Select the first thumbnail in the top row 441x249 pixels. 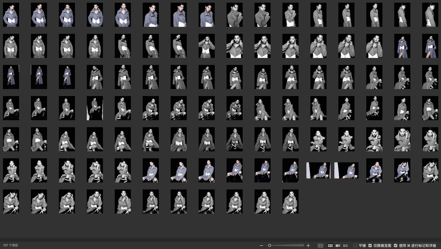point(11,15)
